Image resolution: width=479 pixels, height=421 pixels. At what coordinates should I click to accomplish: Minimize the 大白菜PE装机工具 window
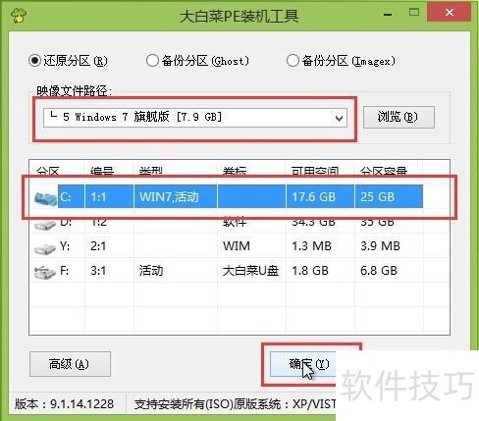pos(388,14)
